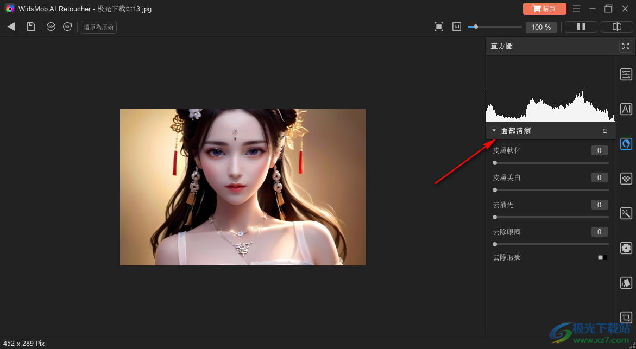Switch to side-by-side compare view

pos(581,27)
